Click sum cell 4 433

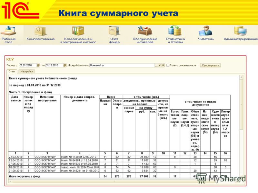[x=142, y=164]
